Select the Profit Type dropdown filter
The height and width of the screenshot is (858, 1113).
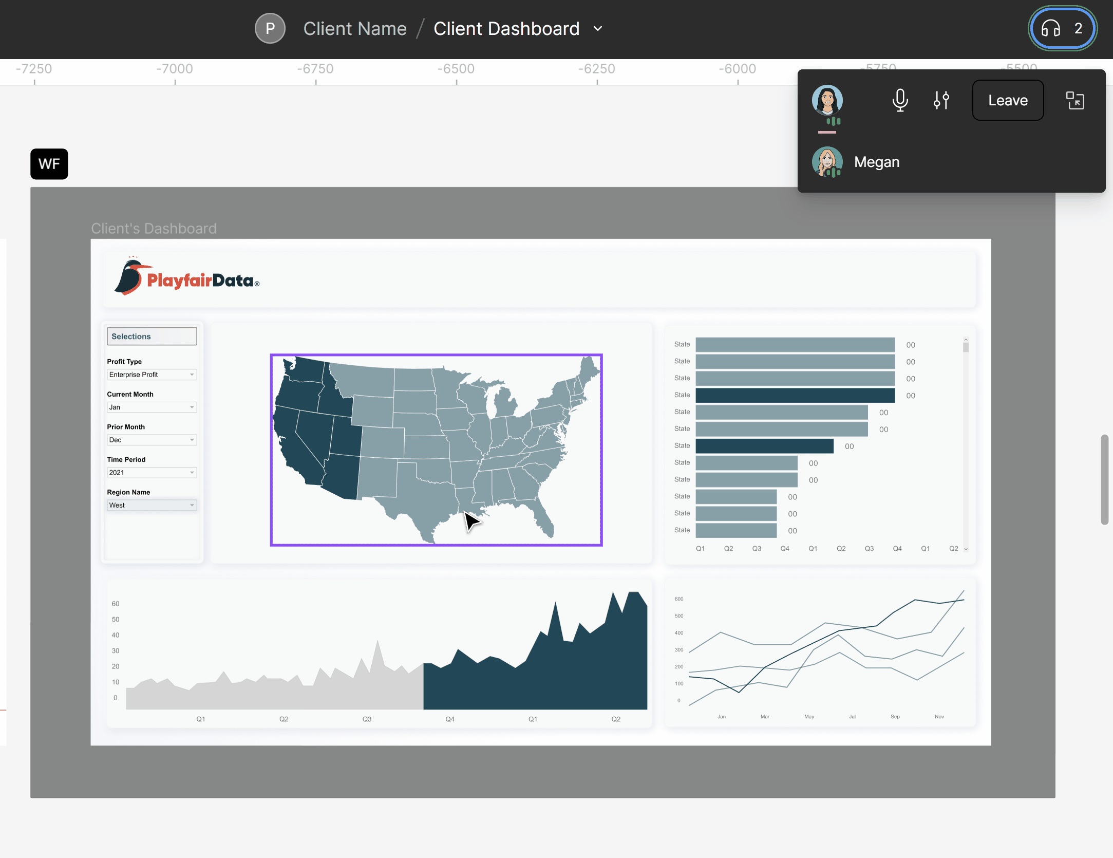pos(150,374)
